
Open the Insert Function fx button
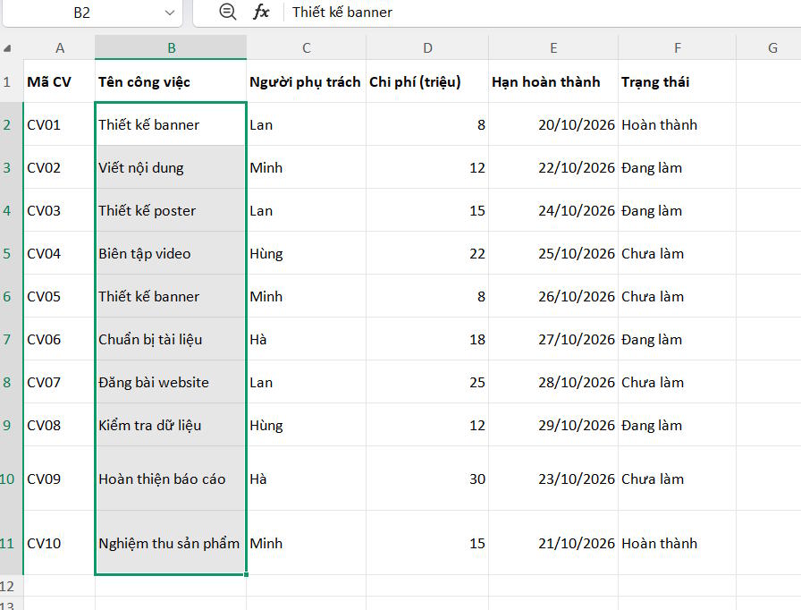[261, 12]
